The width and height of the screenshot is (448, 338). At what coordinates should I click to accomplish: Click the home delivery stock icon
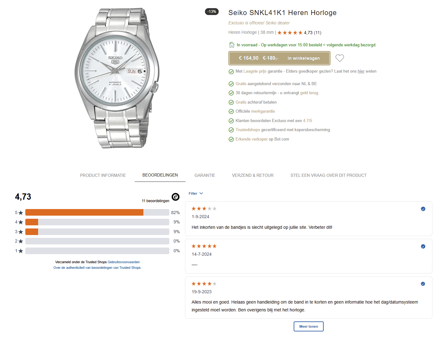coord(231,45)
